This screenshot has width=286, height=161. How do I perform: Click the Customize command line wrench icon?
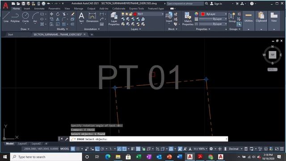pos(67,139)
